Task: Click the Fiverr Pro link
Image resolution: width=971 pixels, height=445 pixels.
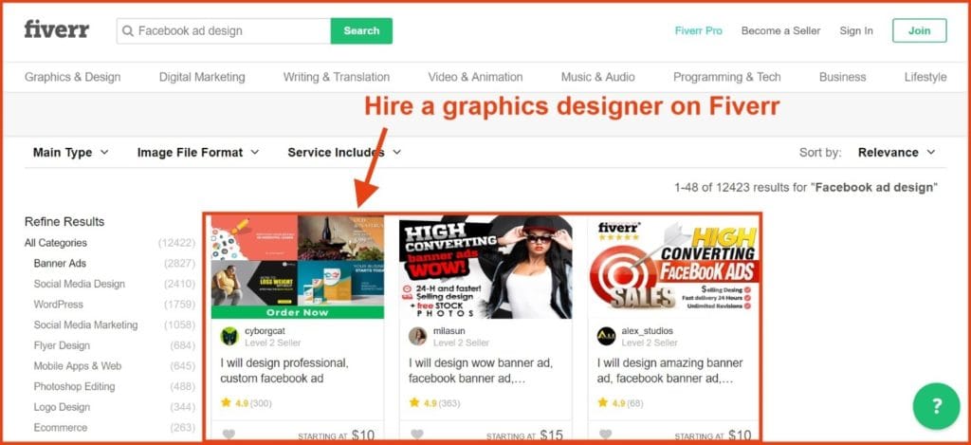Action: click(x=699, y=30)
